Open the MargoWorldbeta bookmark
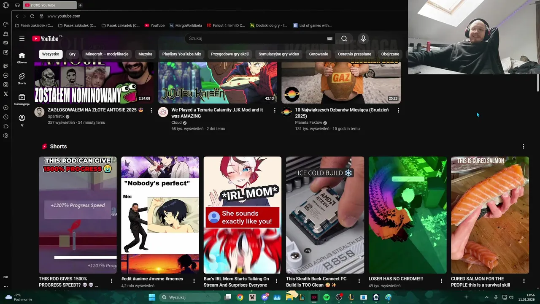The width and height of the screenshot is (540, 304). pyautogui.click(x=186, y=25)
